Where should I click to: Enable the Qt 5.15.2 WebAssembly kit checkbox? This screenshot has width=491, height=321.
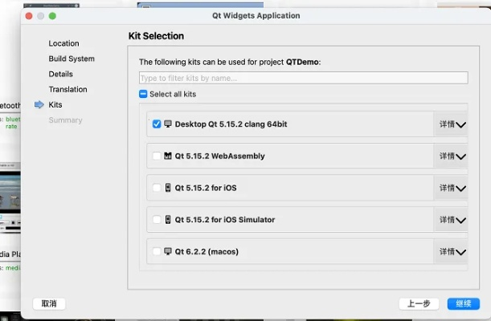156,156
